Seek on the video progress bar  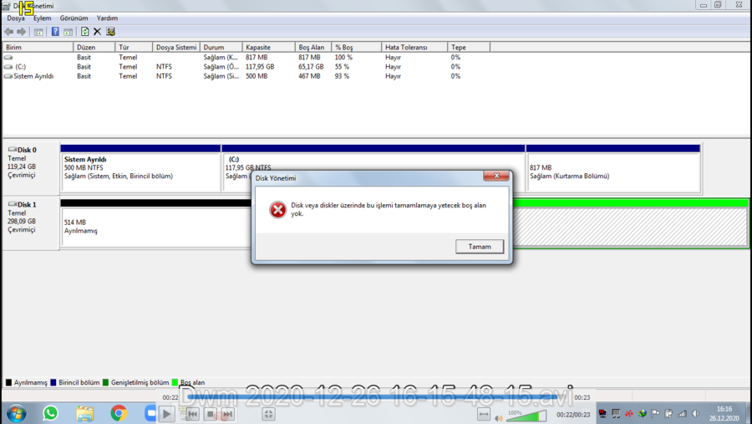click(x=373, y=397)
